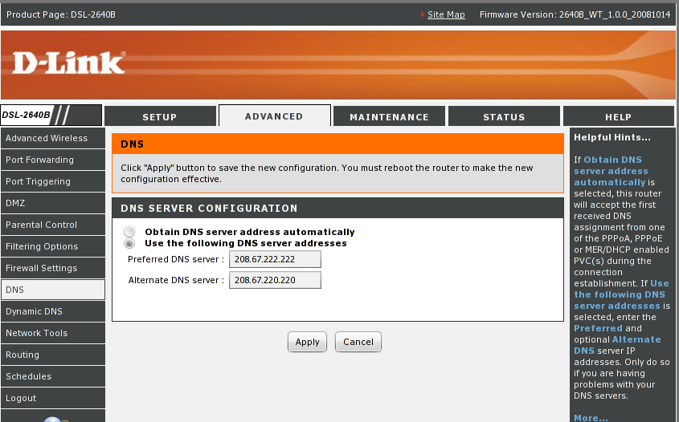Open the Routing page
The height and width of the screenshot is (422, 679).
tap(53, 355)
